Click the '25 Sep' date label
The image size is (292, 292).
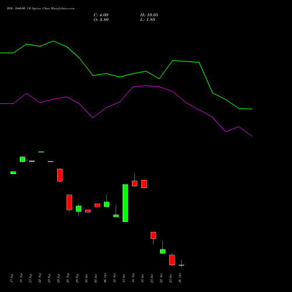point(58,278)
